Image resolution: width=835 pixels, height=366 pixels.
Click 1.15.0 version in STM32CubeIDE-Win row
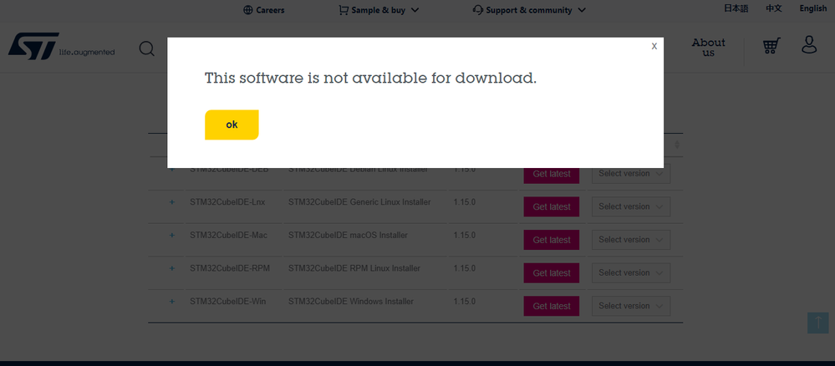pyautogui.click(x=465, y=302)
